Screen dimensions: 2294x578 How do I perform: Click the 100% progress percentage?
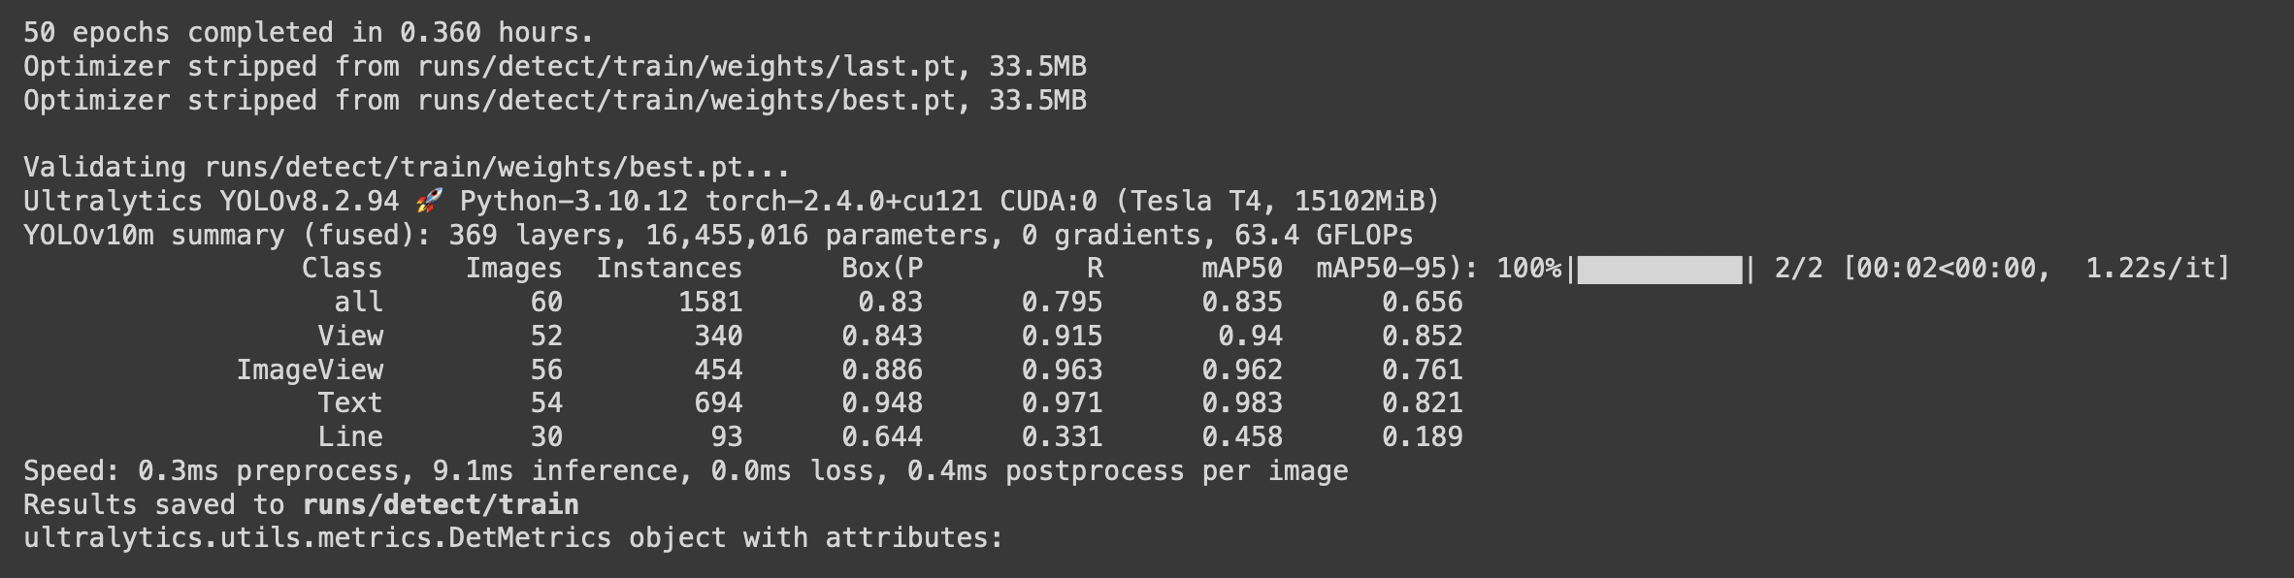pos(1528,269)
